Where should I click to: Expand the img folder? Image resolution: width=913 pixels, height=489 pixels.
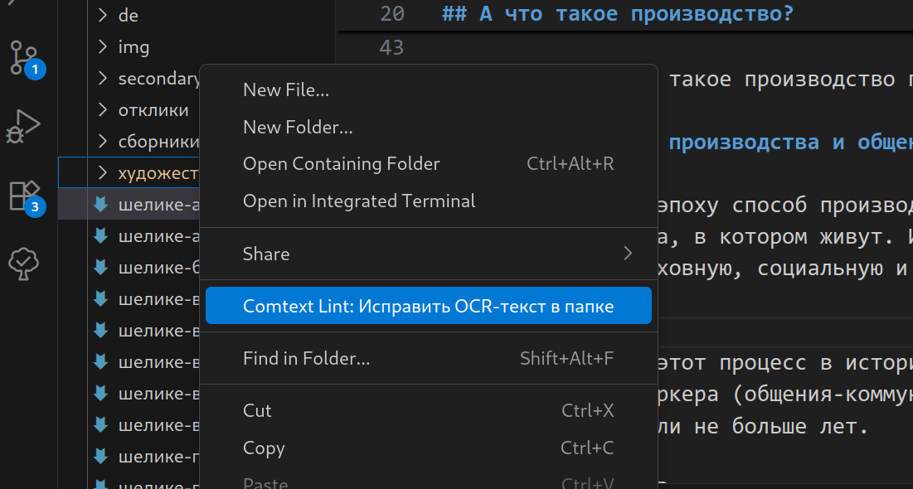click(103, 46)
